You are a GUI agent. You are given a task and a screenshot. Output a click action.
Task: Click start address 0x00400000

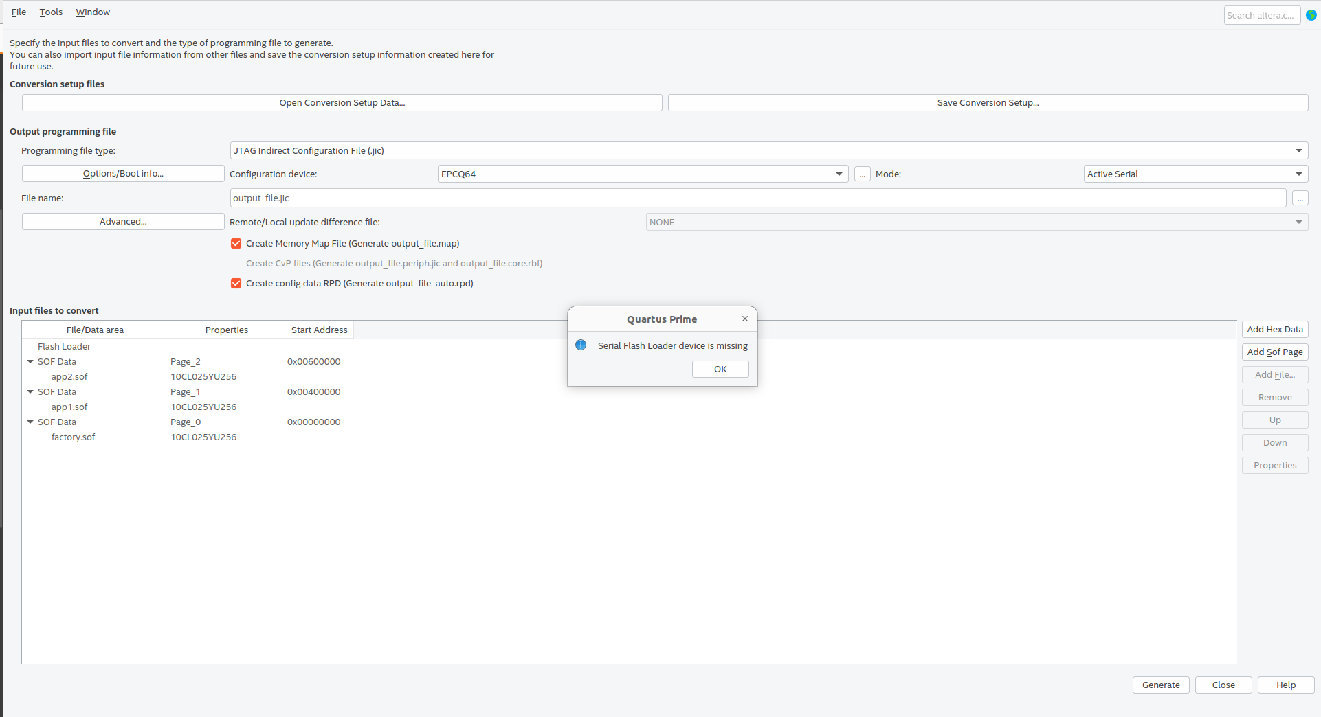(x=314, y=392)
